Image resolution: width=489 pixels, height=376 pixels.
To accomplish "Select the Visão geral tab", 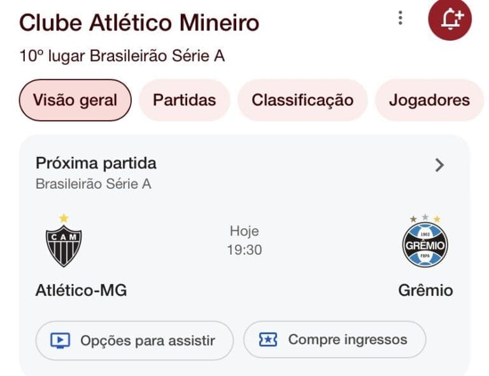I will [75, 100].
